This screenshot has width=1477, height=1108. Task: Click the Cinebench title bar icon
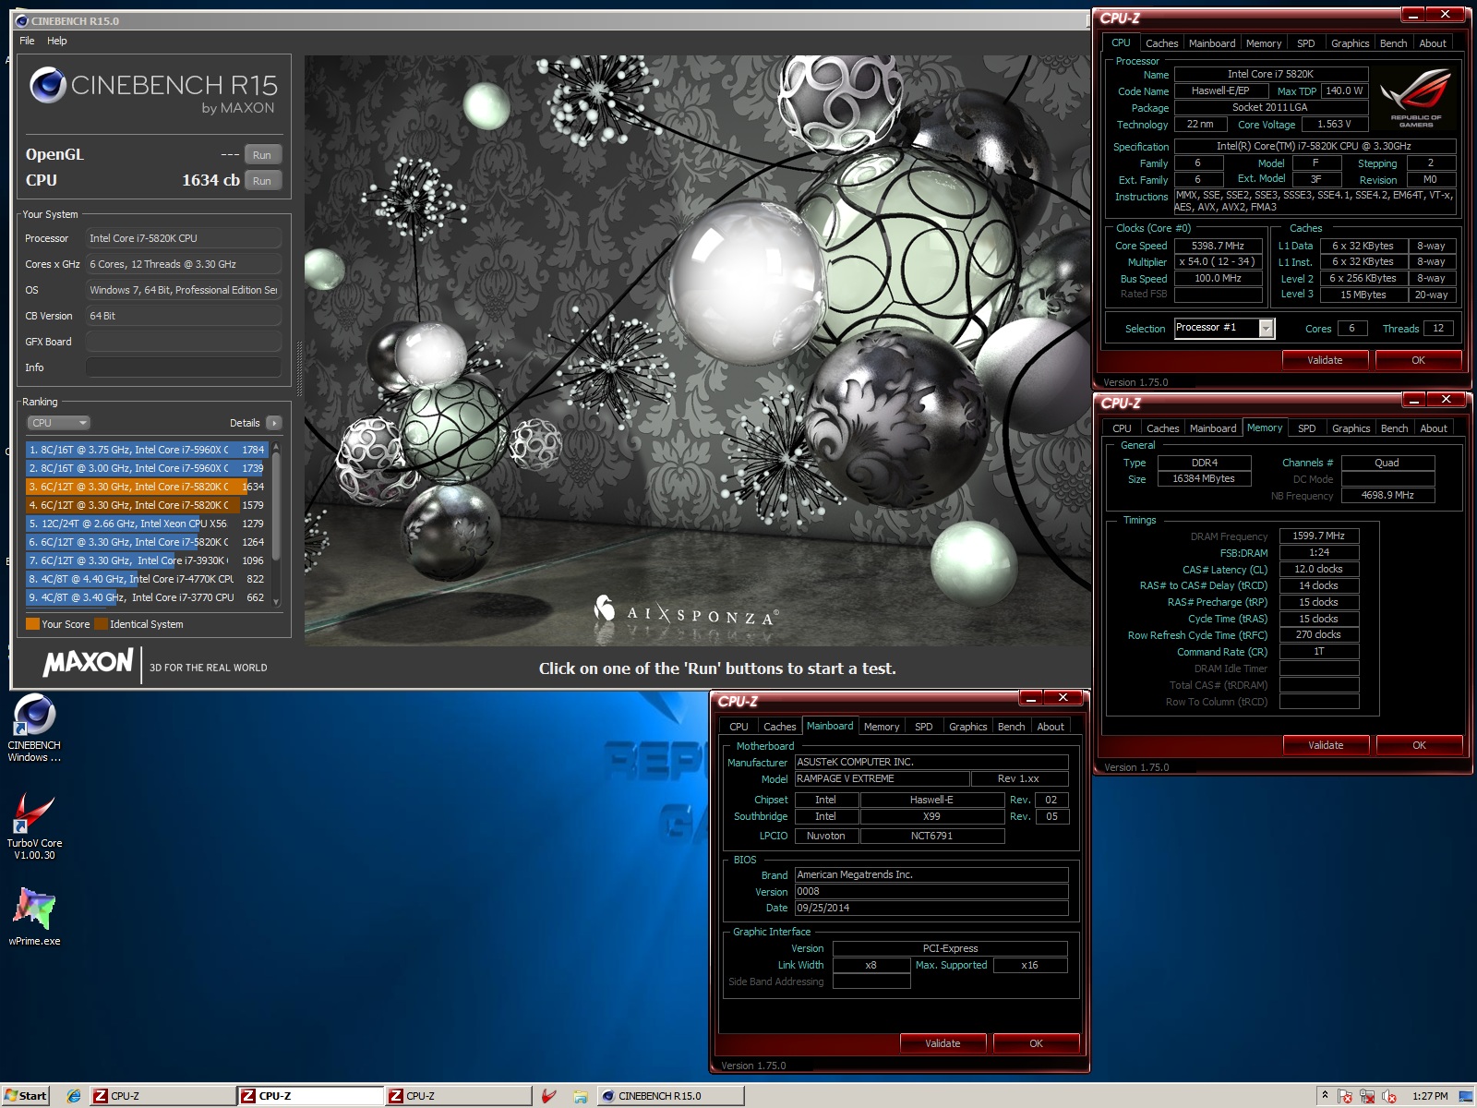pyautogui.click(x=22, y=20)
